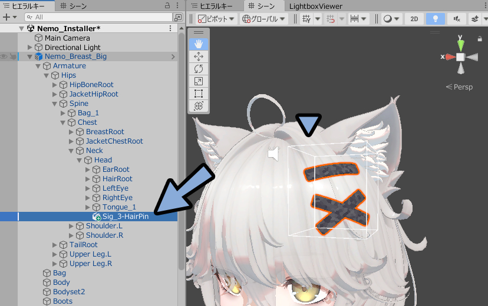Viewport: 488px width, 306px height.
Task: Toggle 2D view mode
Action: 414,19
